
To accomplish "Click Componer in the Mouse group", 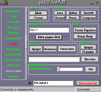I will coord(89,18).
